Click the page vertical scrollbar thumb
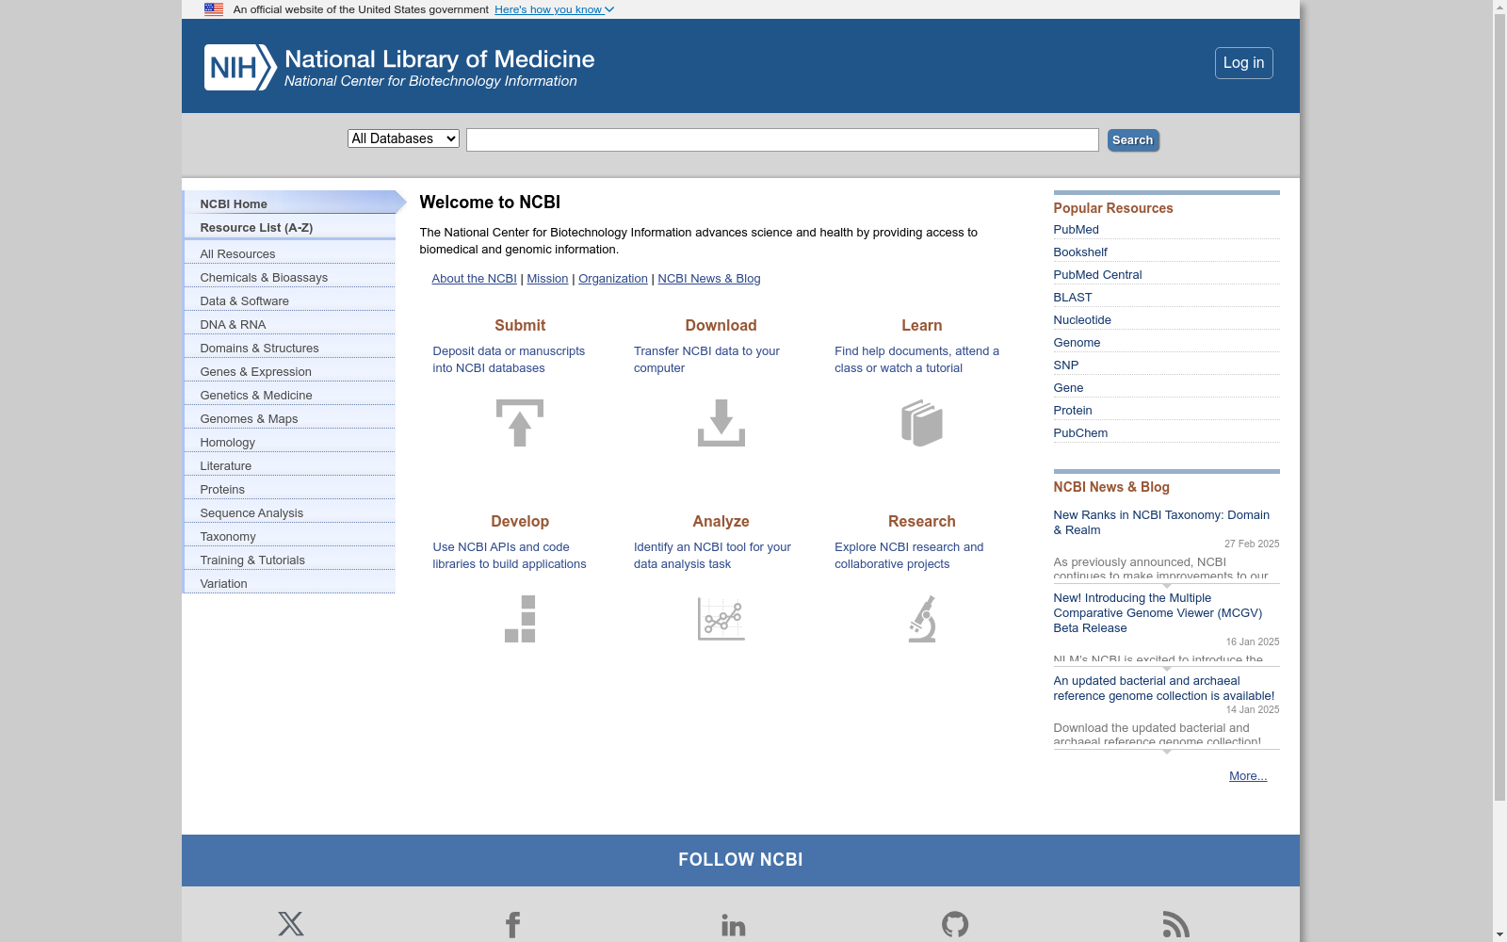Viewport: 1507px width, 942px height. coord(1499,407)
